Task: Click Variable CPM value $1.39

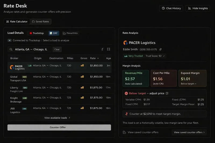Action: (146, 100)
